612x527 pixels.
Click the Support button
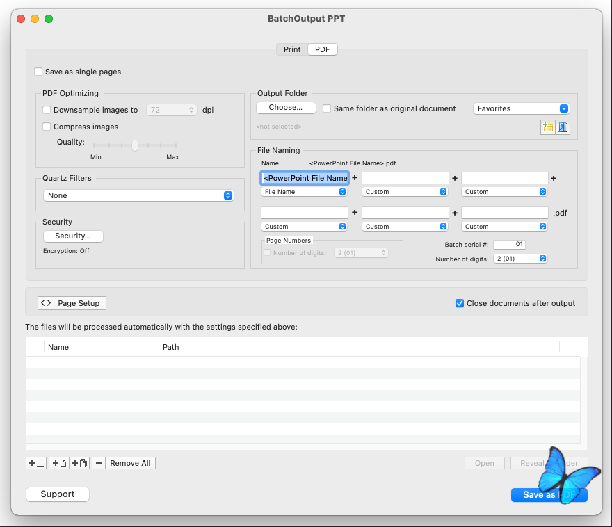(x=57, y=494)
